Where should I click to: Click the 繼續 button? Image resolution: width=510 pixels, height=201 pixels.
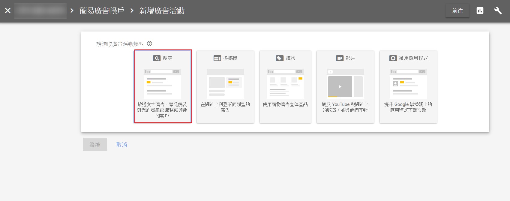pyautogui.click(x=95, y=145)
